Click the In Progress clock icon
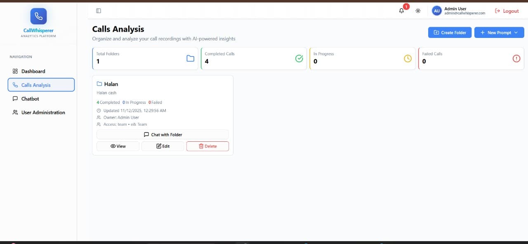The height and width of the screenshot is (244, 528). coord(408,59)
